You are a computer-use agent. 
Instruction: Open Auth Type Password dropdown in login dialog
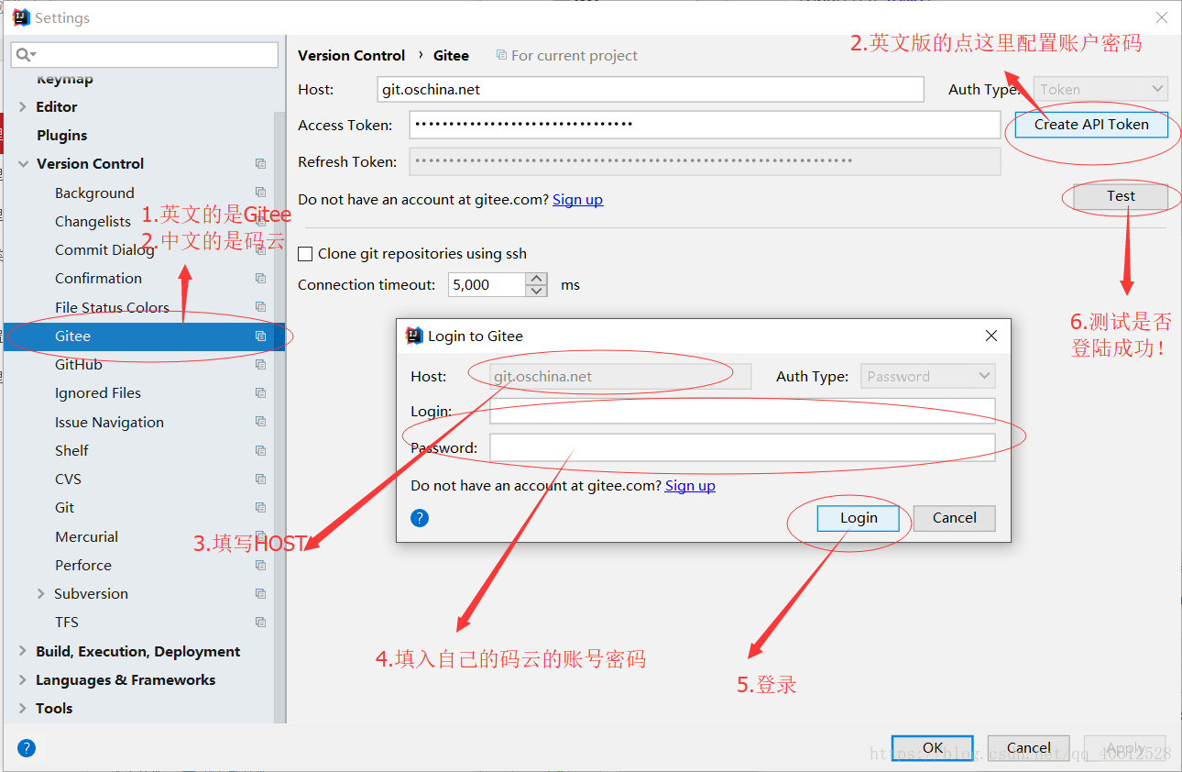tap(927, 376)
